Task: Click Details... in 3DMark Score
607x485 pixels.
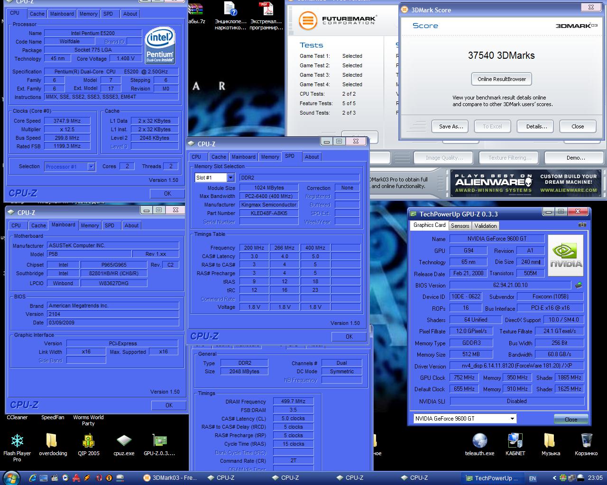Action: pyautogui.click(x=536, y=126)
